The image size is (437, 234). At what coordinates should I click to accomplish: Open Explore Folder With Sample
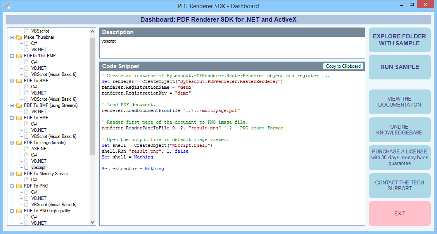(x=400, y=40)
